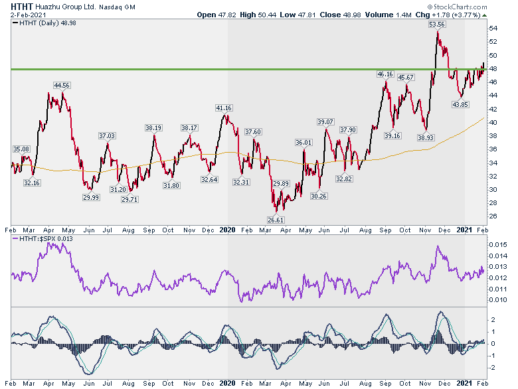Click the HTHT (Daily) 48.98 legend
Image resolution: width=518 pixels, height=389 pixels.
[x=44, y=23]
